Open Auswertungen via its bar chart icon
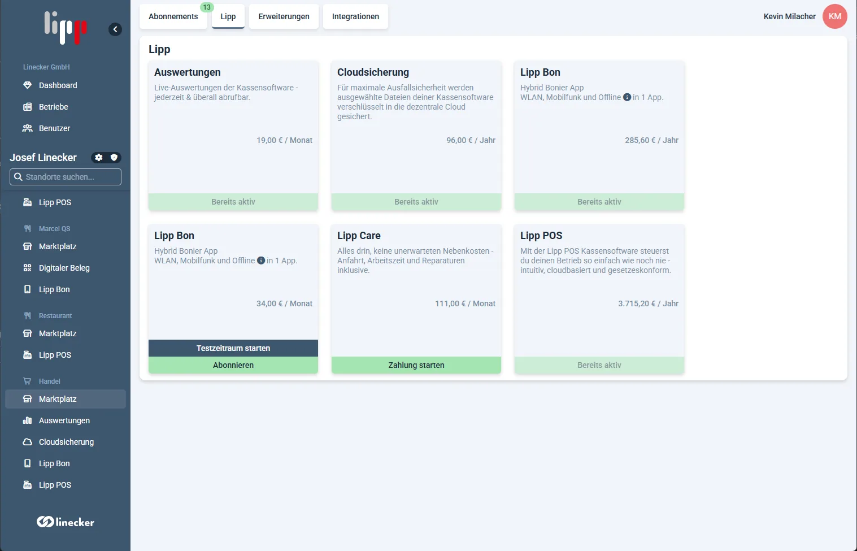This screenshot has height=551, width=857. pos(27,420)
